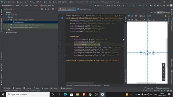This screenshot has height=97, width=173.
Task: Click the Windows Start button
Action: pos(3,95)
